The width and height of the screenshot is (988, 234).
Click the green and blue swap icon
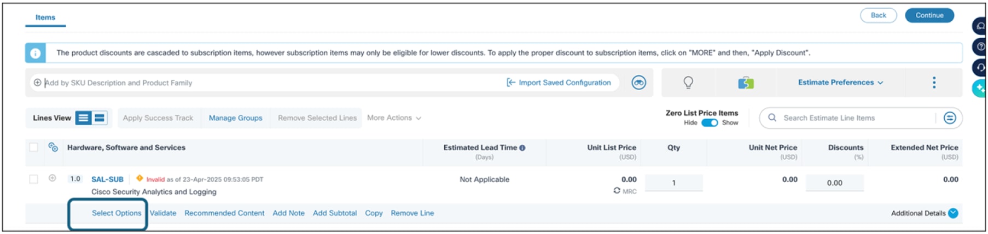tap(746, 83)
